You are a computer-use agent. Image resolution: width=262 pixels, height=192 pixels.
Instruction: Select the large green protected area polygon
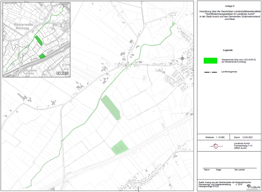[x=111, y=108]
